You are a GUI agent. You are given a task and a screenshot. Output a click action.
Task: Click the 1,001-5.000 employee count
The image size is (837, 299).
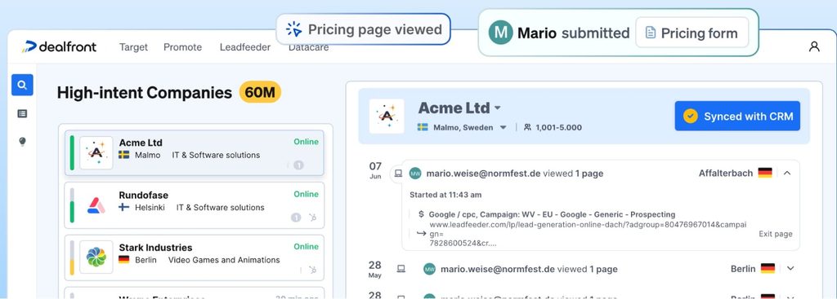pyautogui.click(x=559, y=128)
